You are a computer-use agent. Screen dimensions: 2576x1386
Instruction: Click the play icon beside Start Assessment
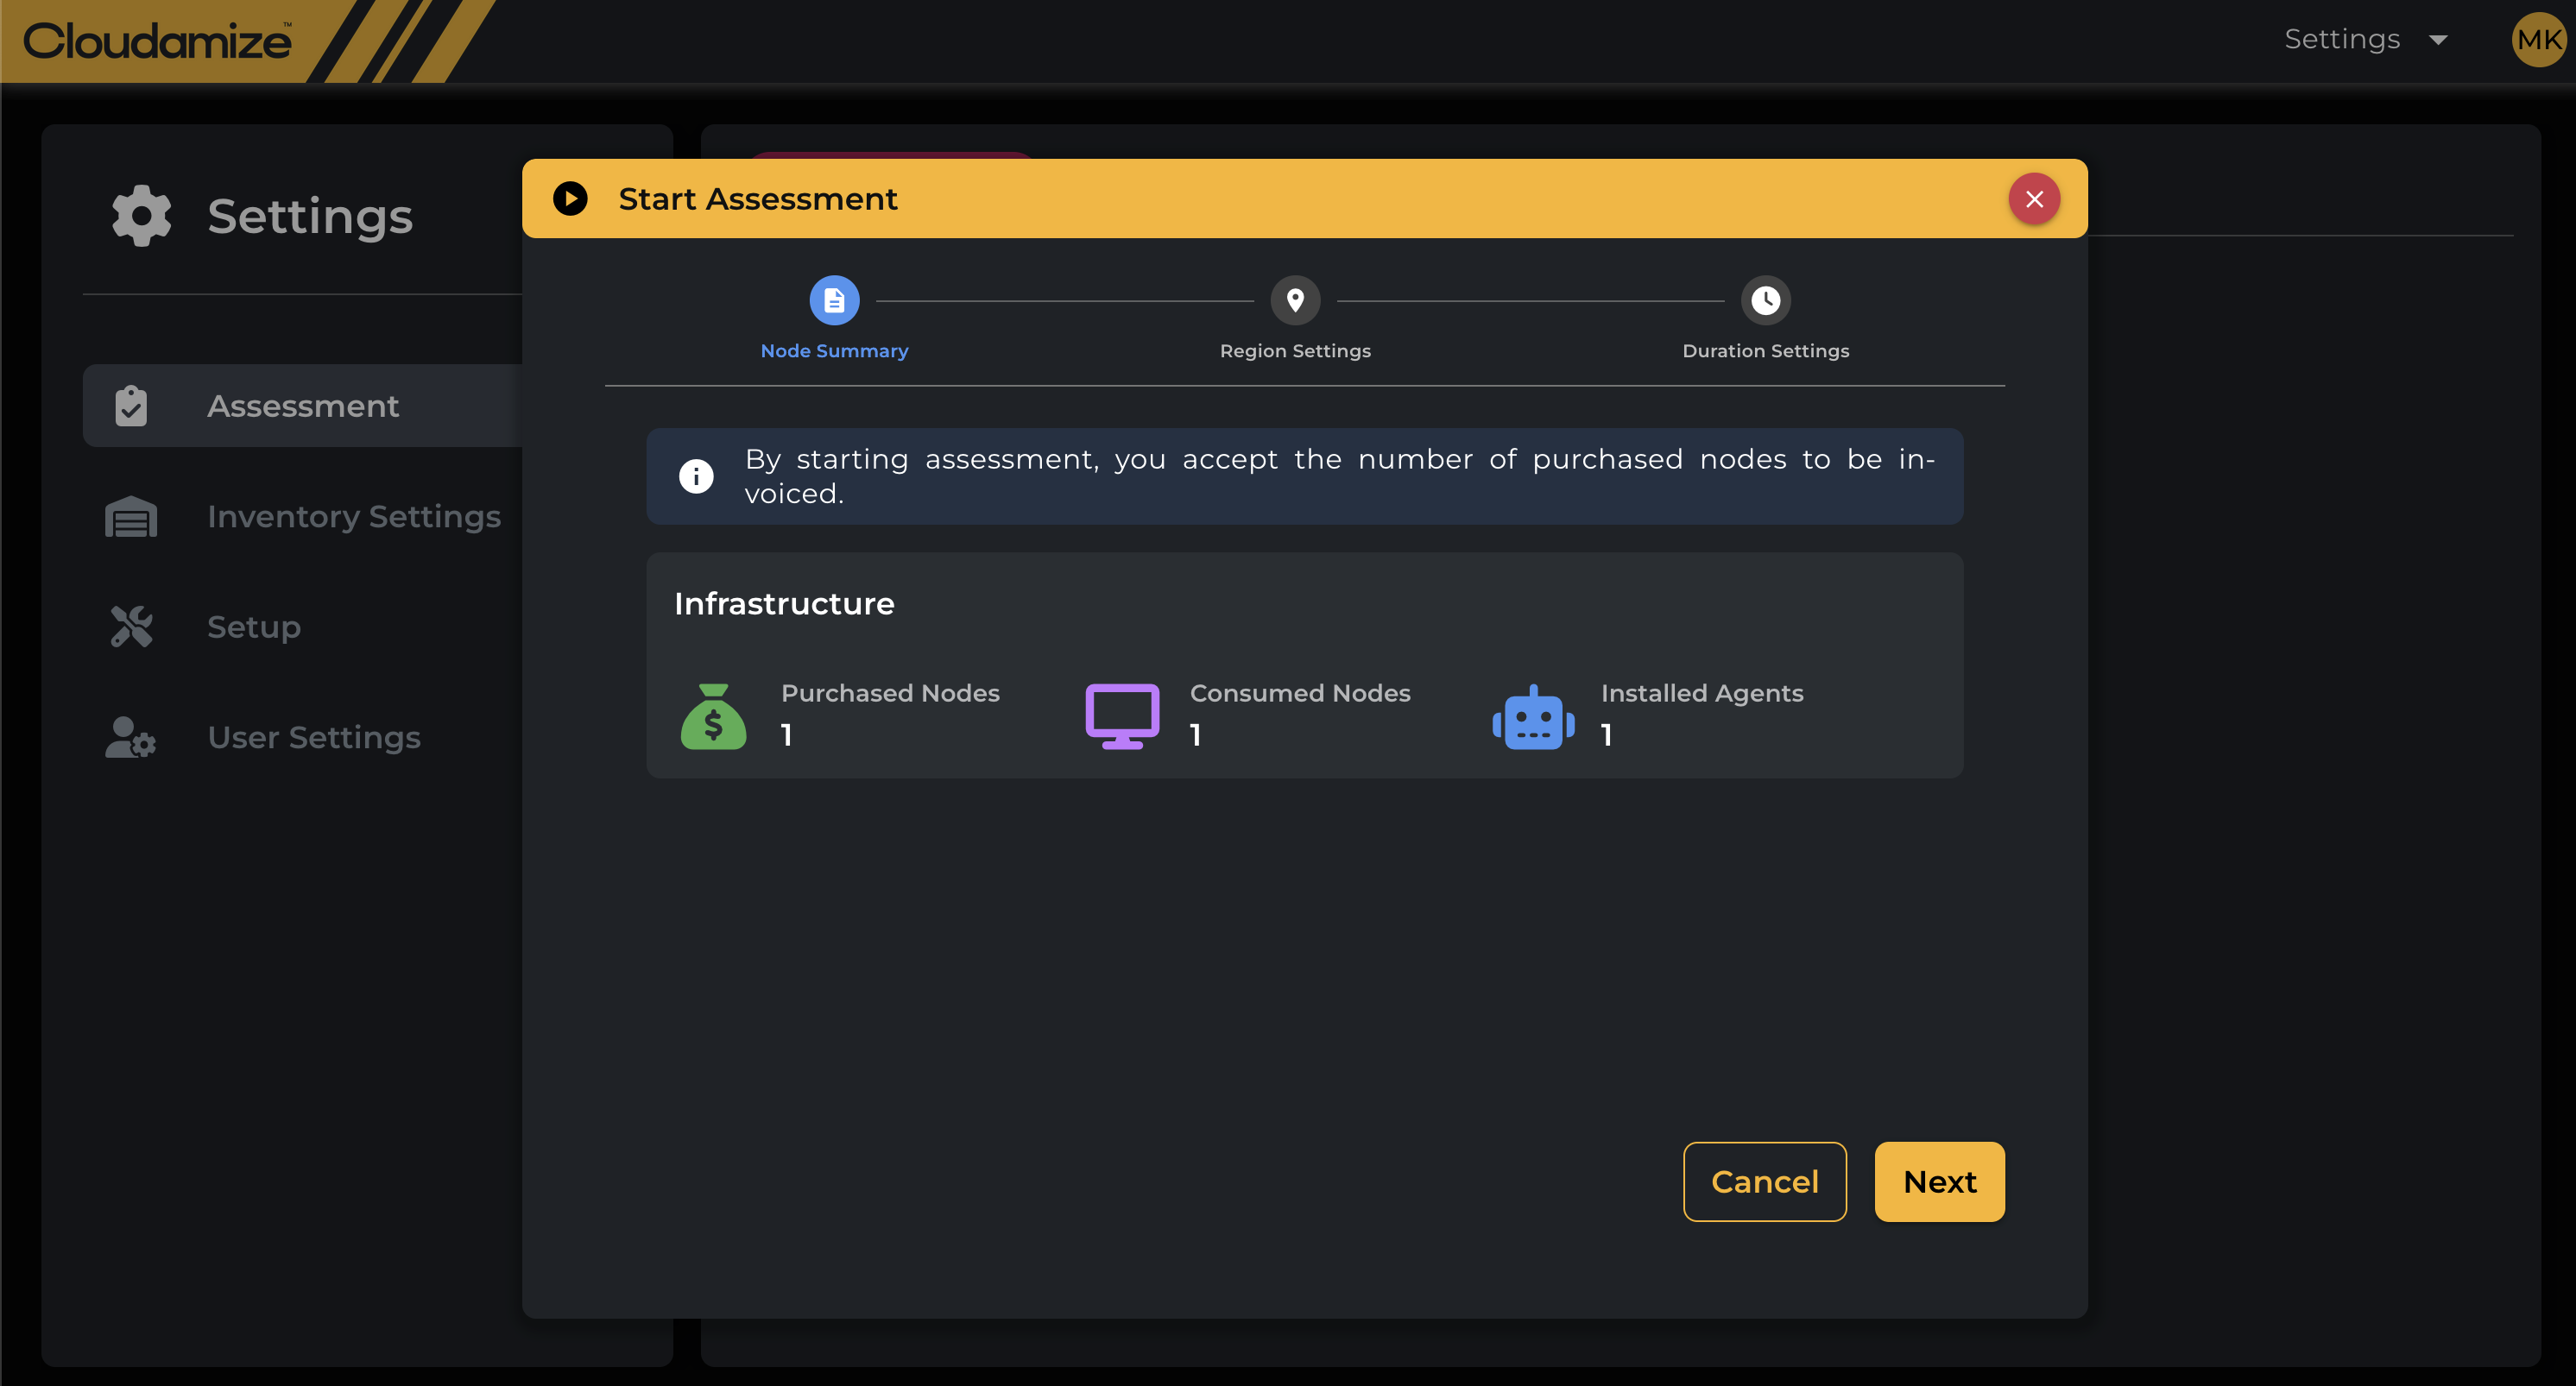click(570, 198)
